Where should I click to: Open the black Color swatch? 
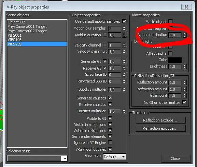click(x=175, y=60)
